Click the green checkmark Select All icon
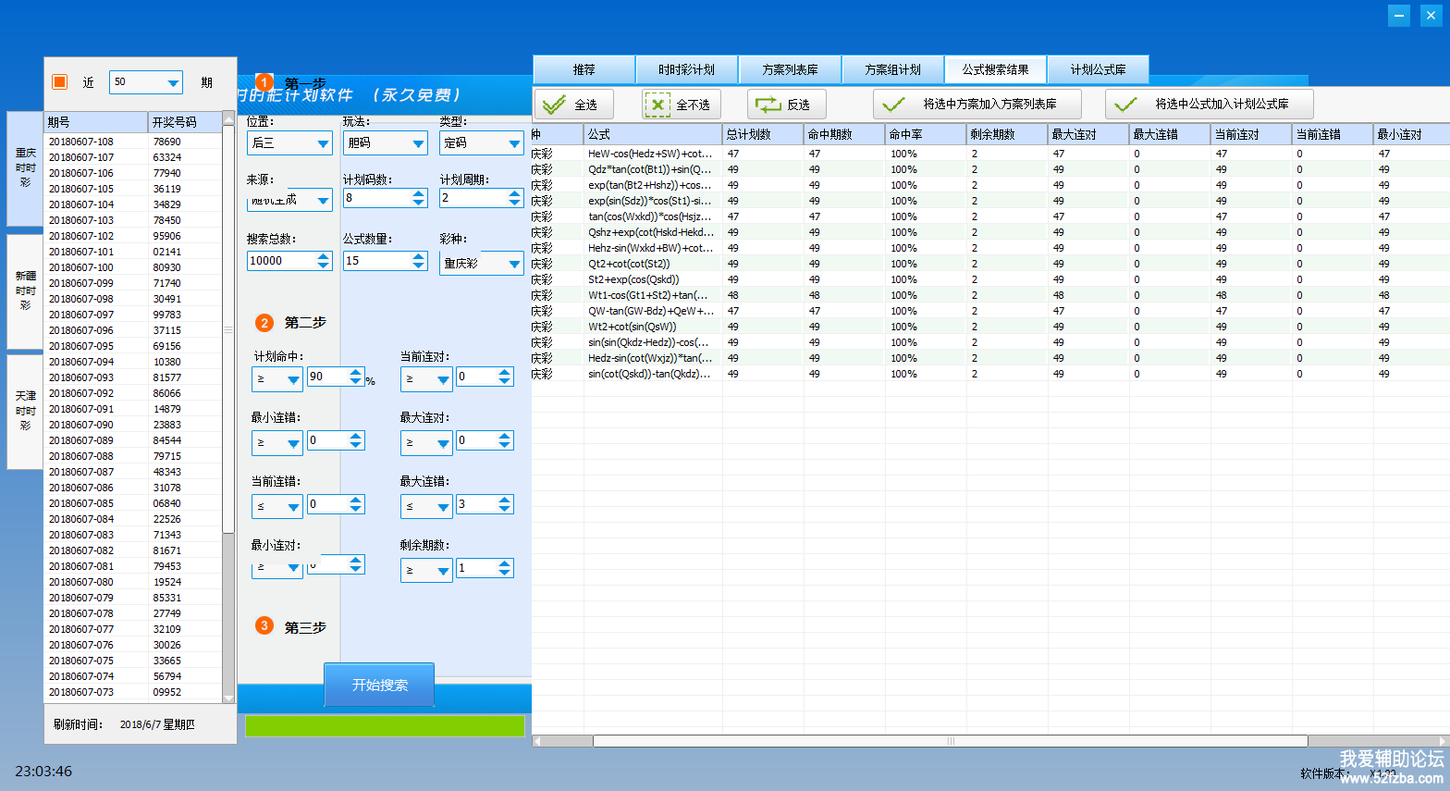Screen dimensions: 1450x791 pos(555,105)
